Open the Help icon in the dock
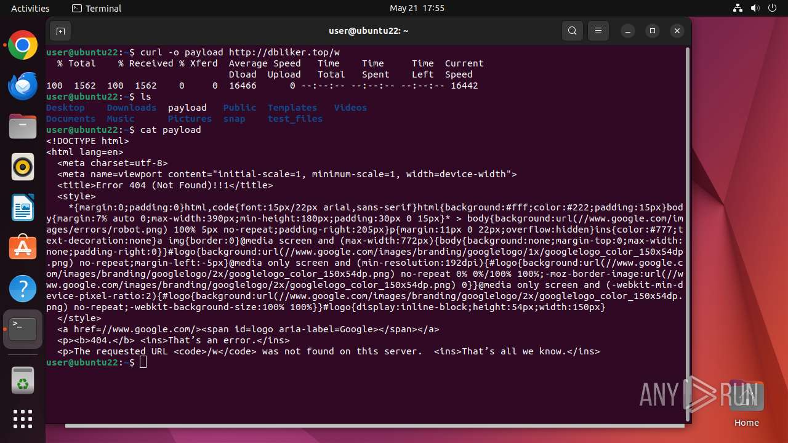 (23, 288)
